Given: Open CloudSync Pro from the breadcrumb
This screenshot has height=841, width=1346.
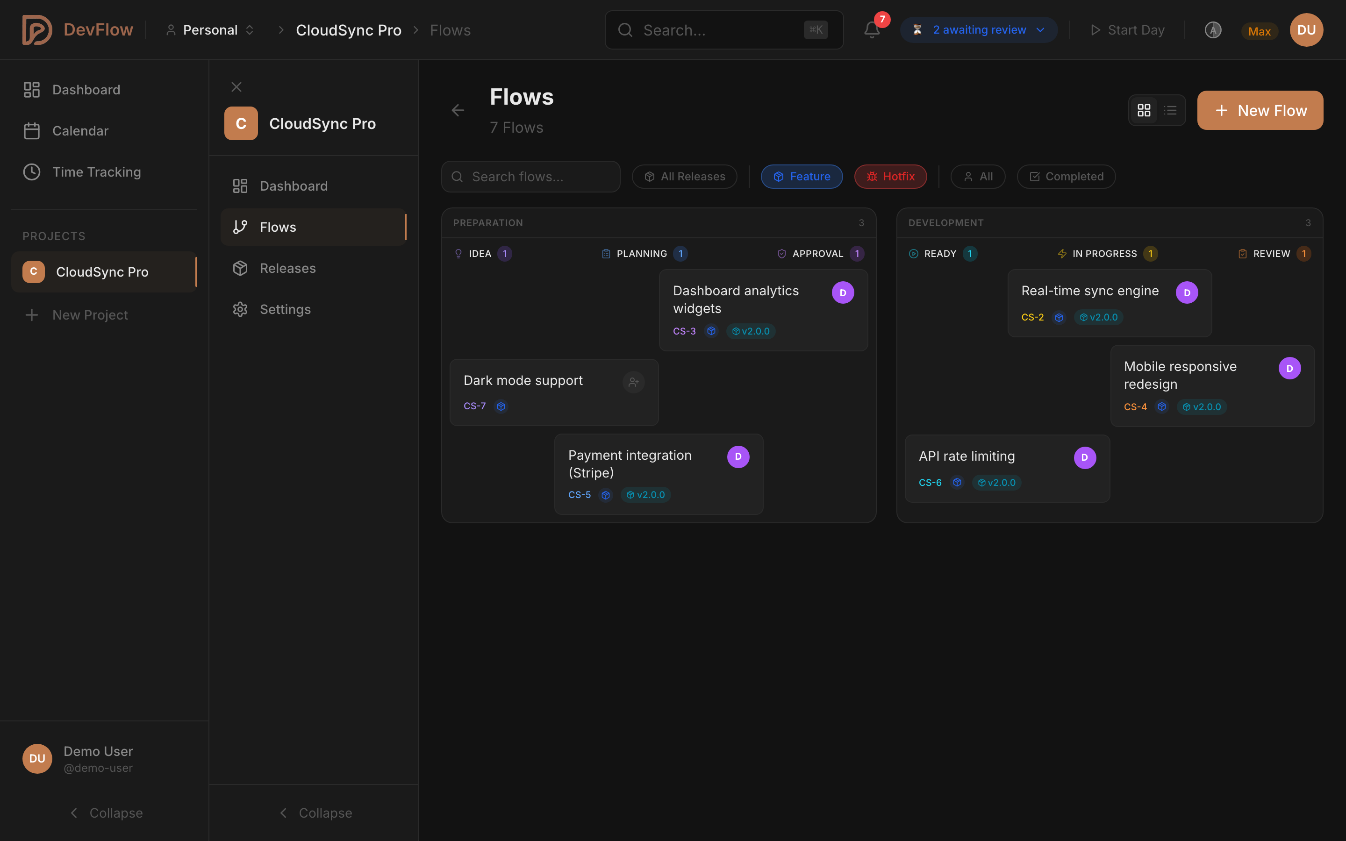Looking at the screenshot, I should [349, 29].
